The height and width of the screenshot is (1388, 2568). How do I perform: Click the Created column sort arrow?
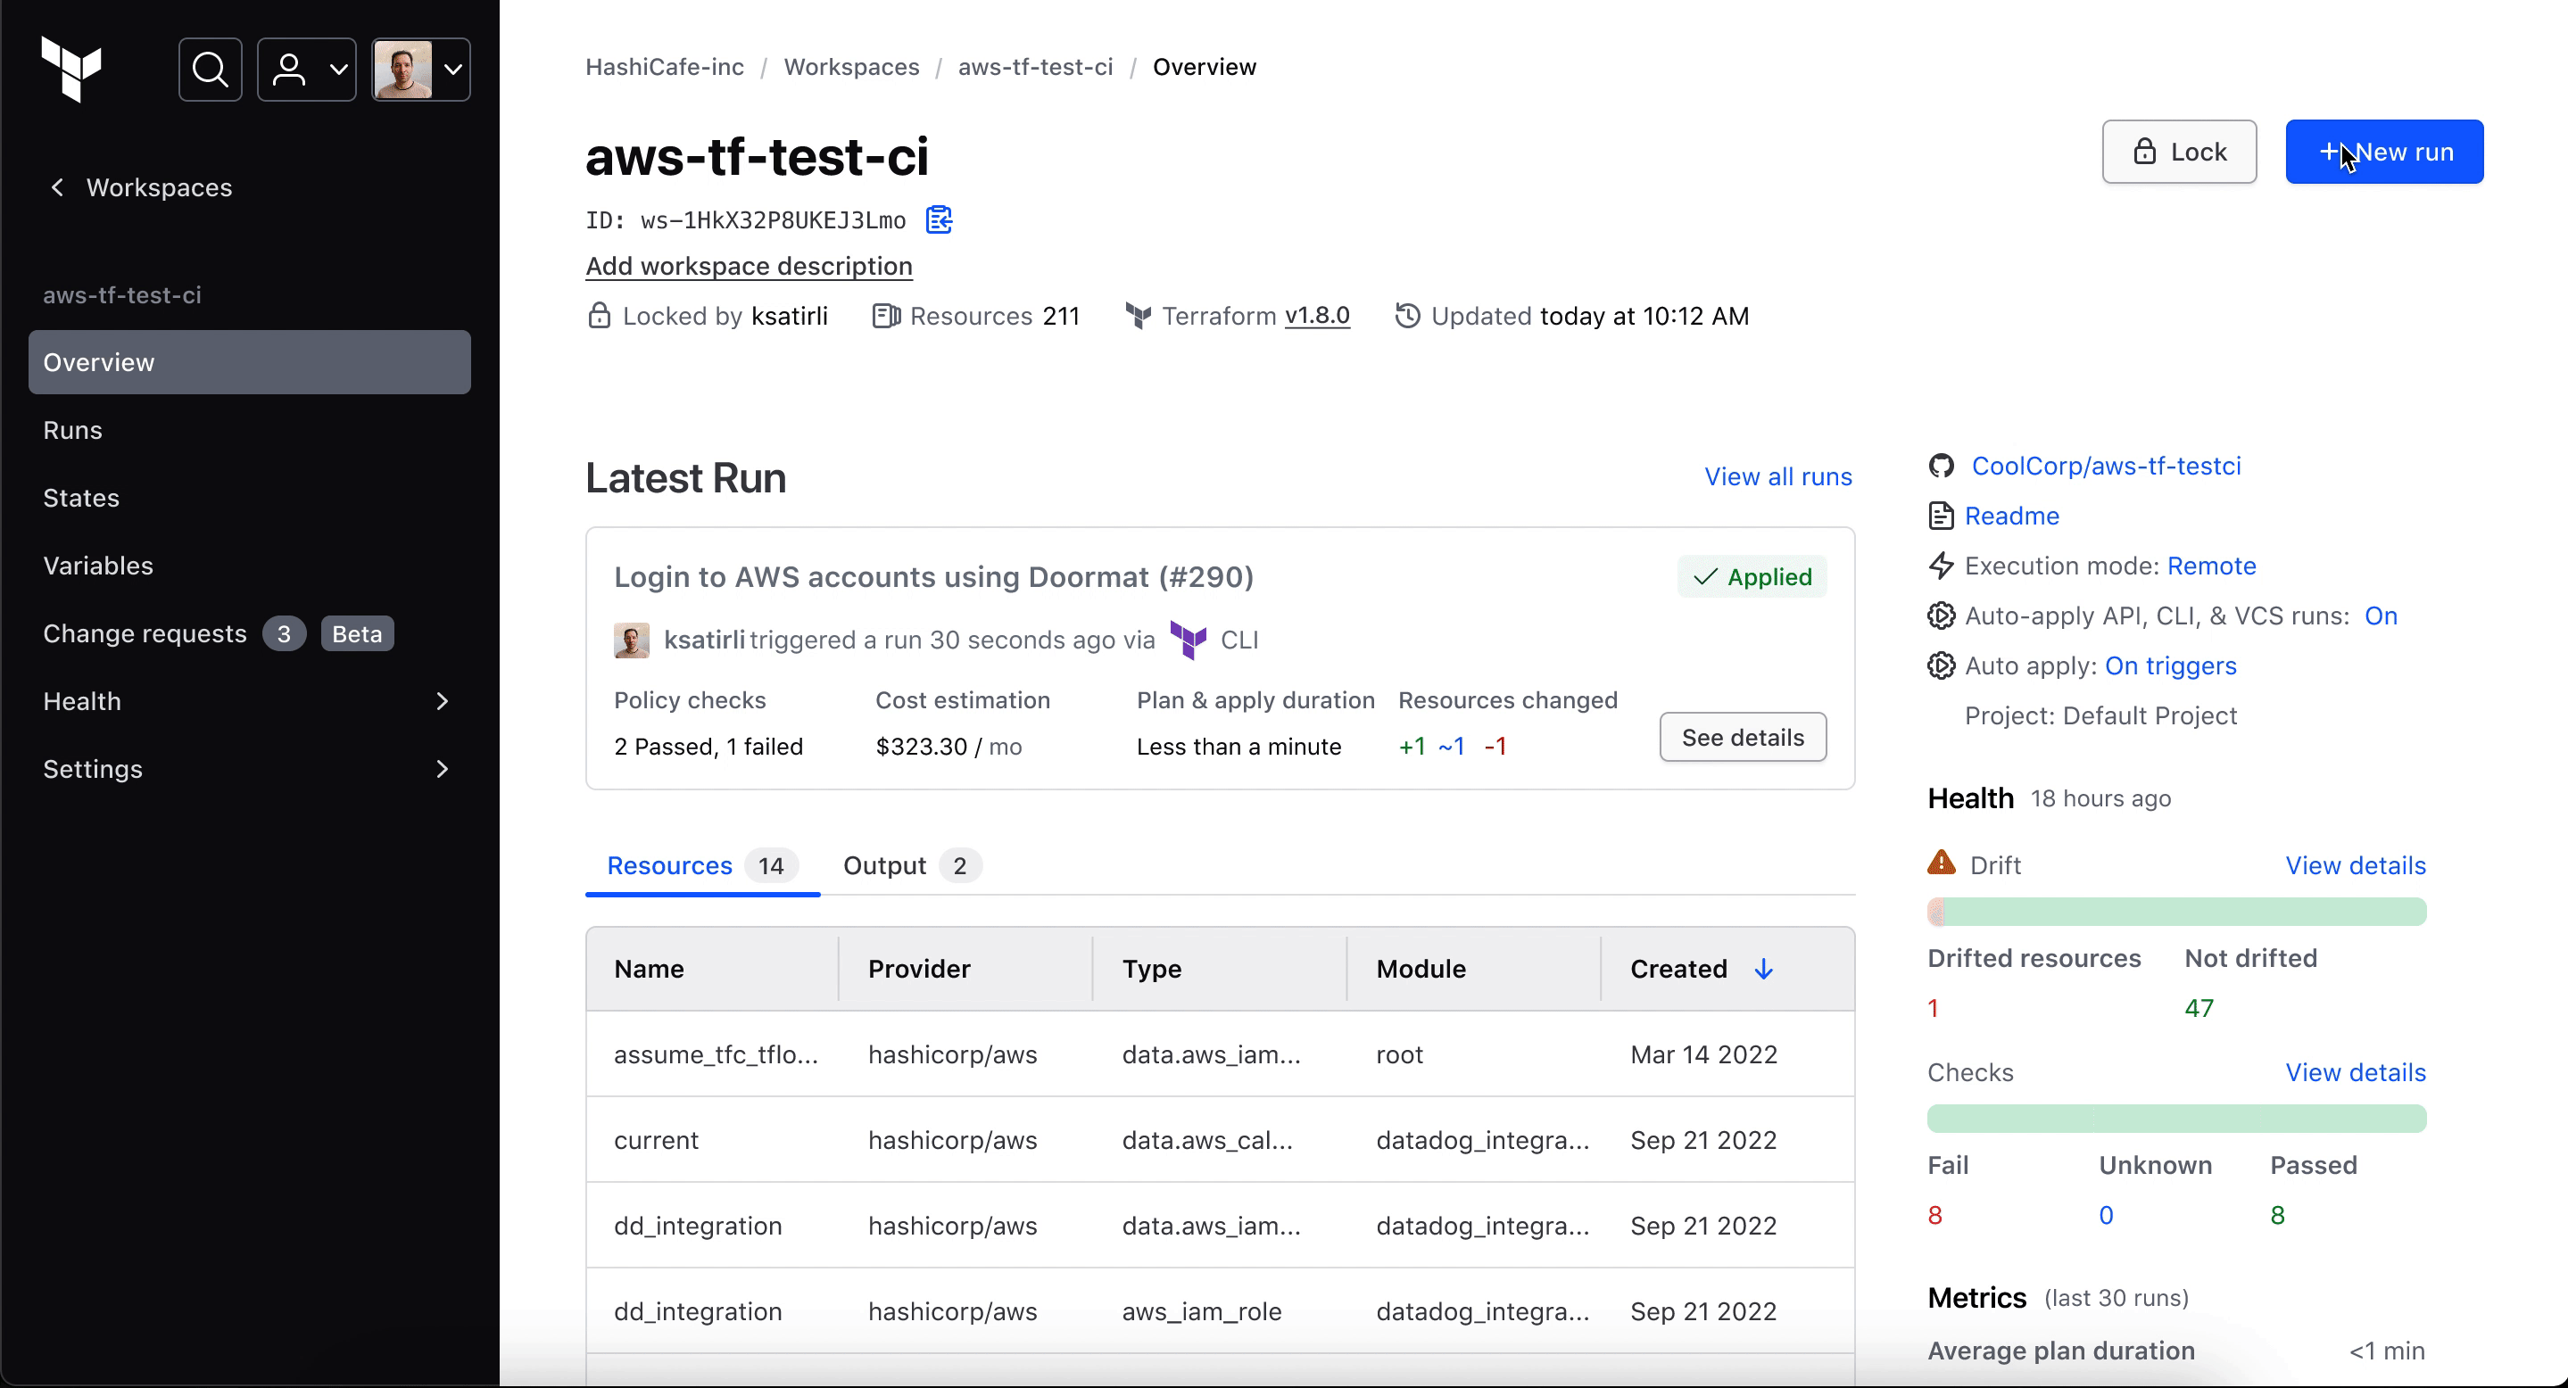coord(1763,970)
